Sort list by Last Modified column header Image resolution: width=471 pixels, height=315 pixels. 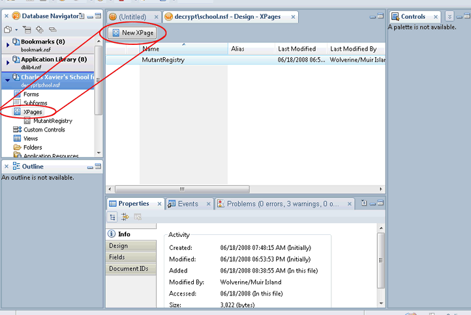(x=301, y=49)
